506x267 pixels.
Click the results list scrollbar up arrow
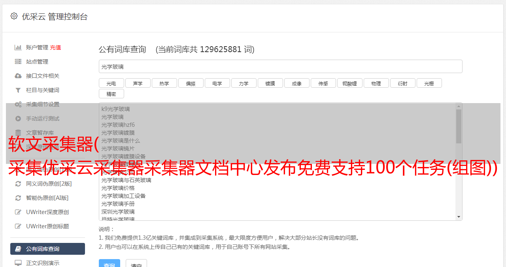tap(459, 106)
